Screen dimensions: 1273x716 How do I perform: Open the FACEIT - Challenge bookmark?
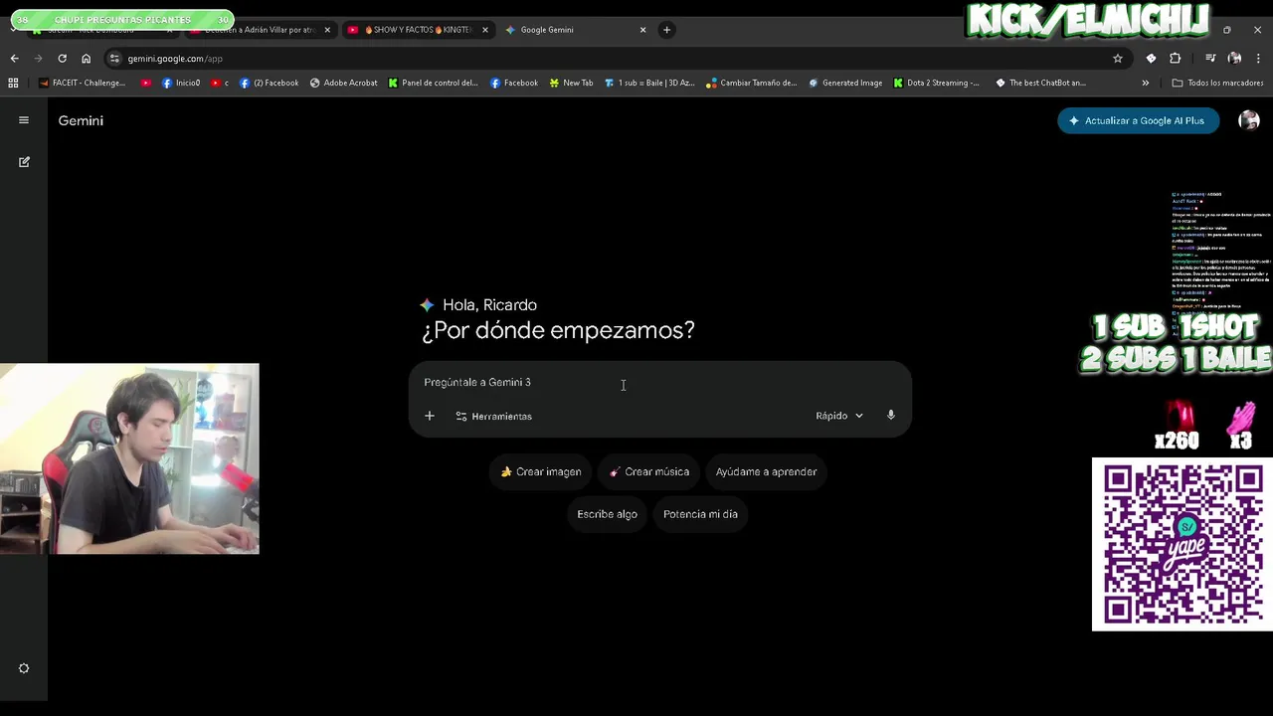tap(82, 83)
